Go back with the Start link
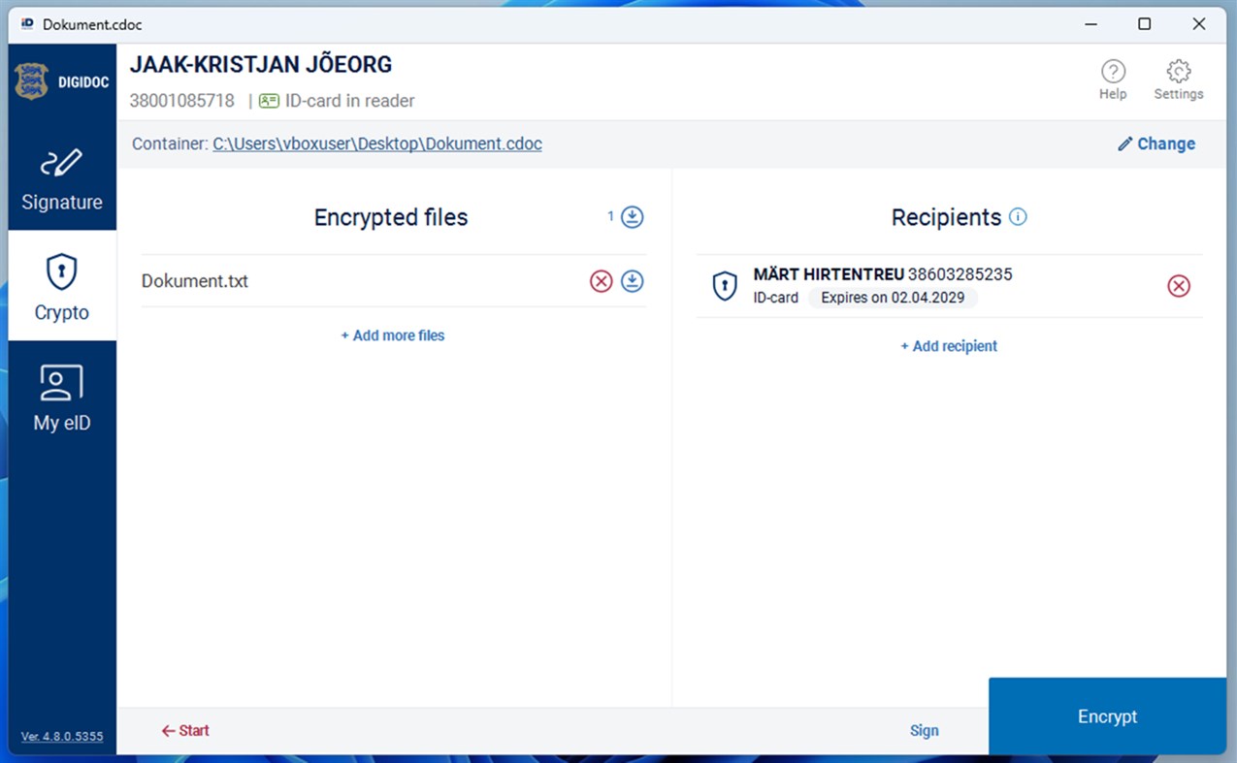This screenshot has width=1237, height=763. (185, 731)
